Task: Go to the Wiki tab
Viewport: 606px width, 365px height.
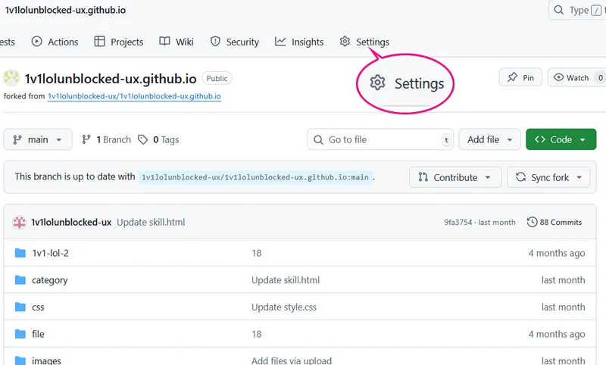Action: pos(176,42)
